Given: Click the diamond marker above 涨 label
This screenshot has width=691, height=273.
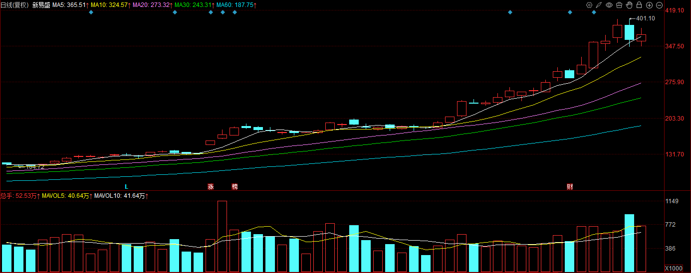Looking at the screenshot, I should click(211, 12).
